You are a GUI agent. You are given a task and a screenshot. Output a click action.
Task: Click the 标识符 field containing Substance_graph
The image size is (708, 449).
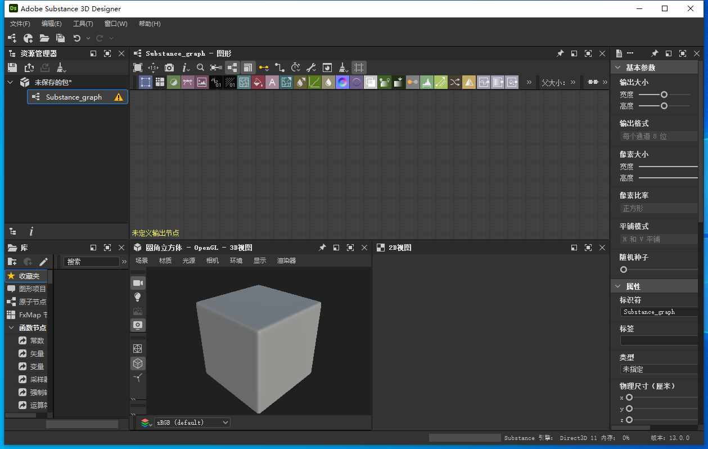[x=659, y=312]
